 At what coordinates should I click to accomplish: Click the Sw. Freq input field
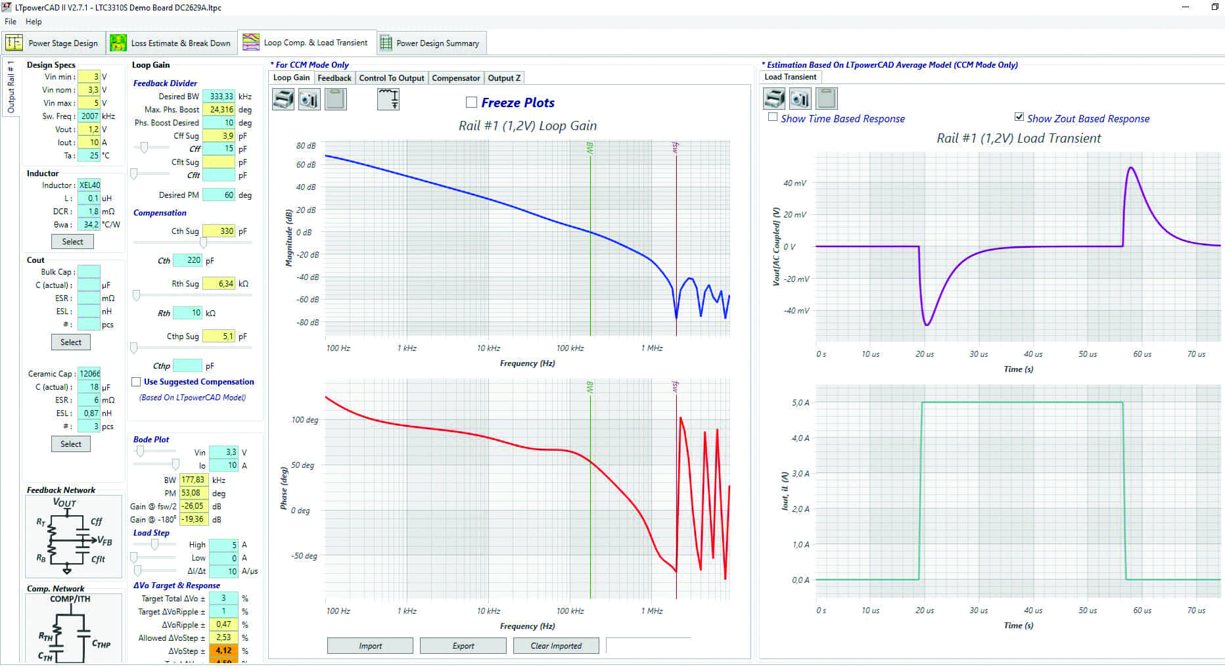pyautogui.click(x=89, y=116)
